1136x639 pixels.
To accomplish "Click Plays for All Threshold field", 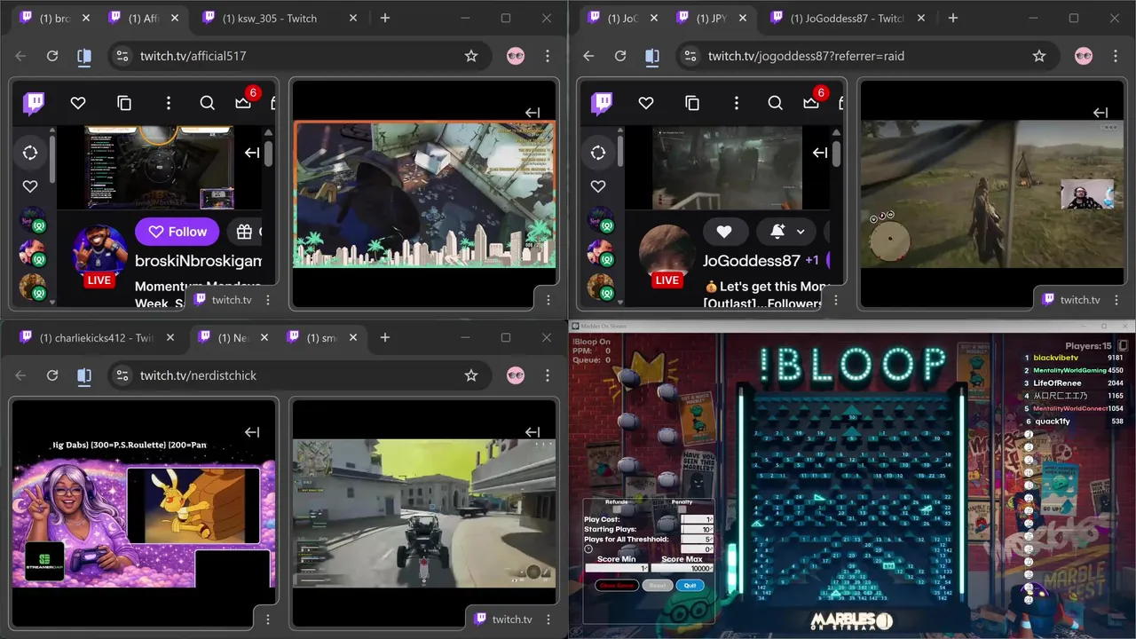I will coord(698,540).
